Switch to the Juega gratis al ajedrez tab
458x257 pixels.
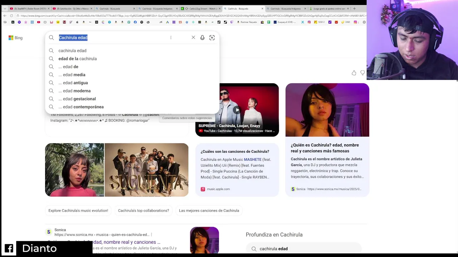[x=329, y=9]
